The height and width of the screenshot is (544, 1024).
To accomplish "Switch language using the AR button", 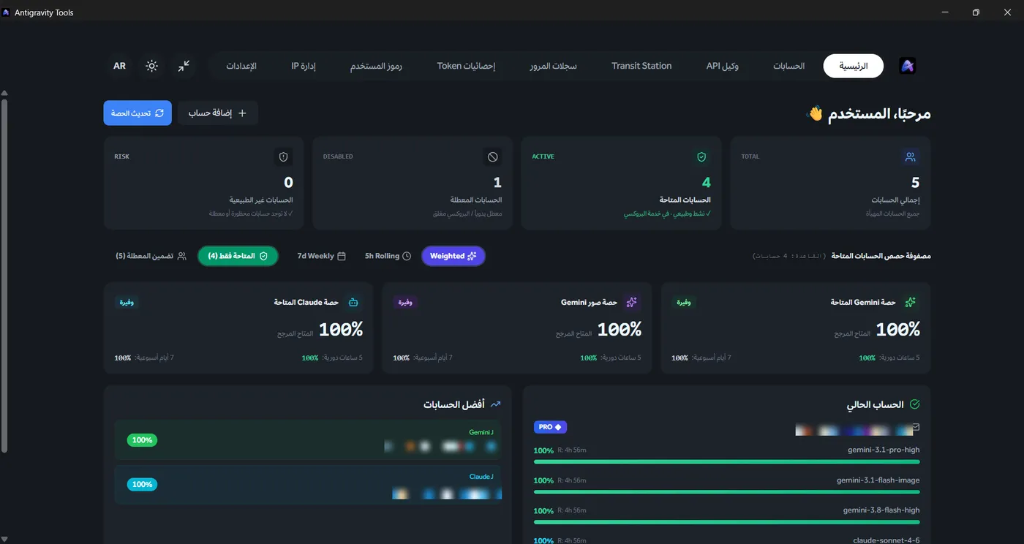I will coord(119,66).
